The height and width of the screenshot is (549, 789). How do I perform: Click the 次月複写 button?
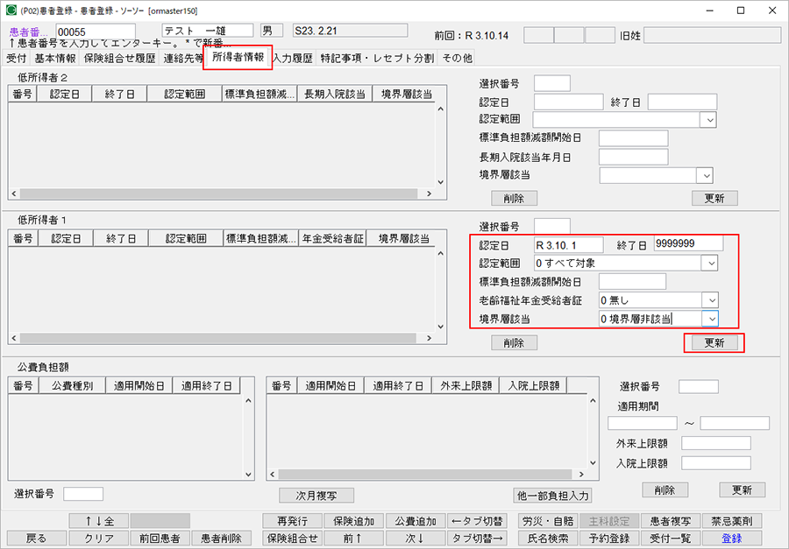tap(316, 493)
